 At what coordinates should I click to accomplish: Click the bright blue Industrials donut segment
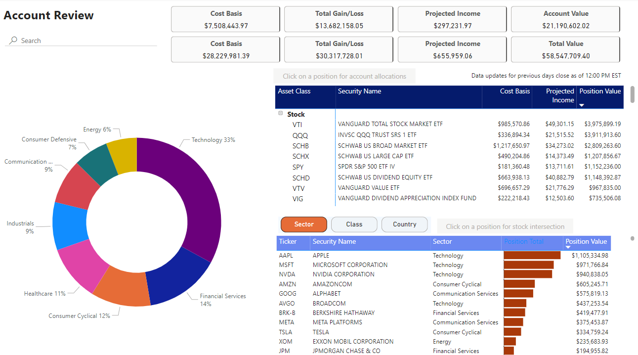click(69, 225)
